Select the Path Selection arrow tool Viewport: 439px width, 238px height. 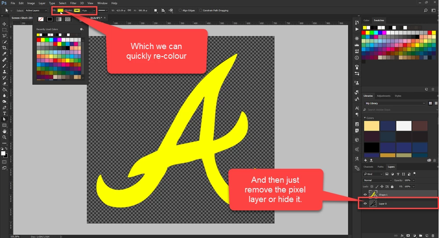click(x=4, y=119)
